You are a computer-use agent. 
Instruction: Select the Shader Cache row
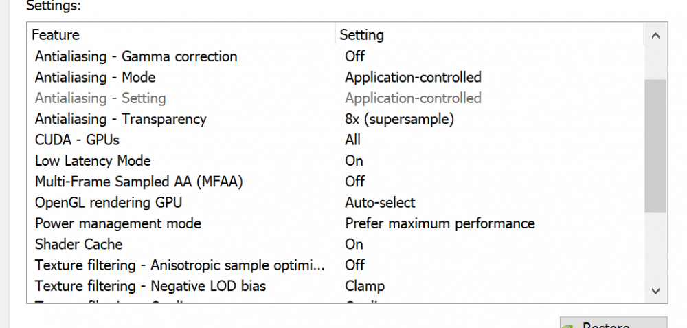(79, 244)
